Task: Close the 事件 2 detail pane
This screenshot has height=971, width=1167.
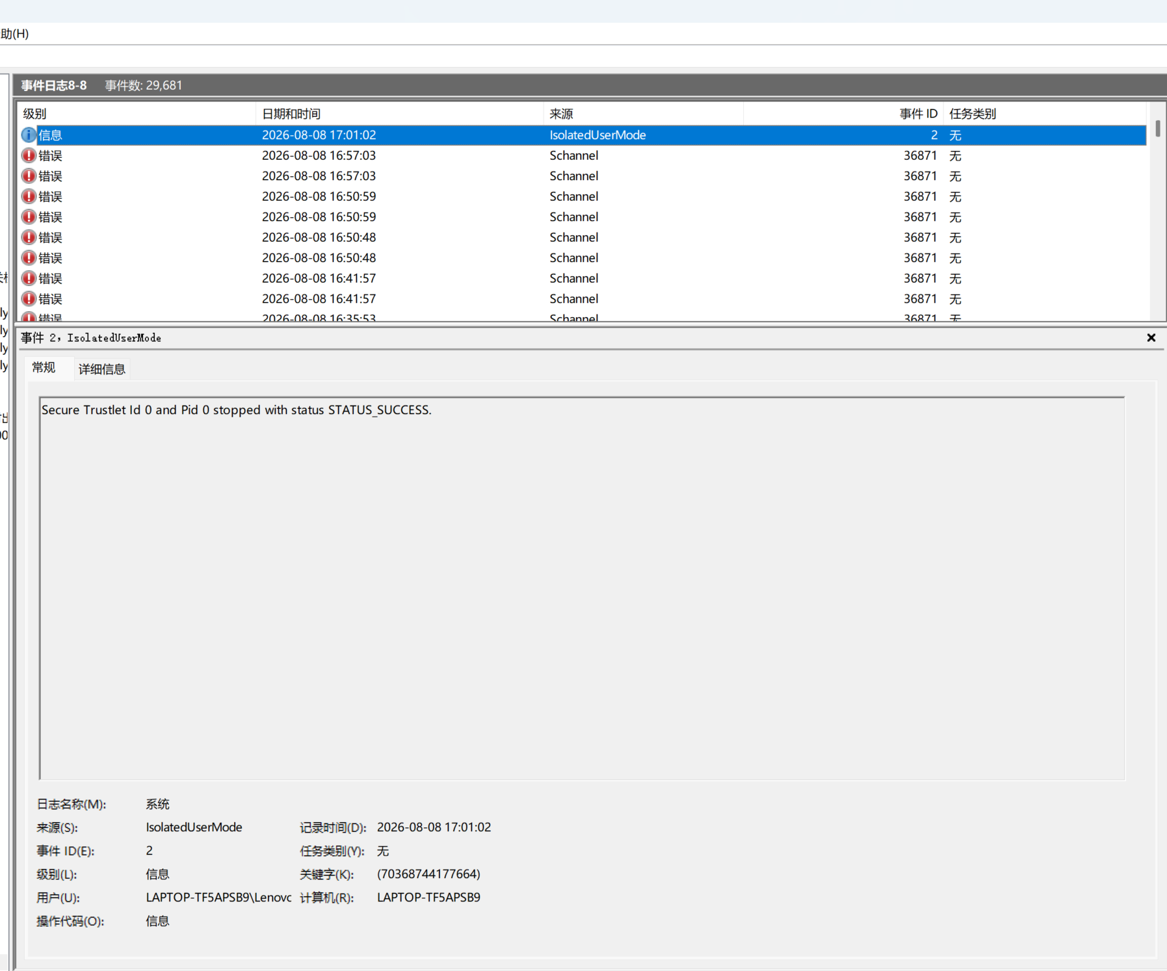Action: 1151,338
